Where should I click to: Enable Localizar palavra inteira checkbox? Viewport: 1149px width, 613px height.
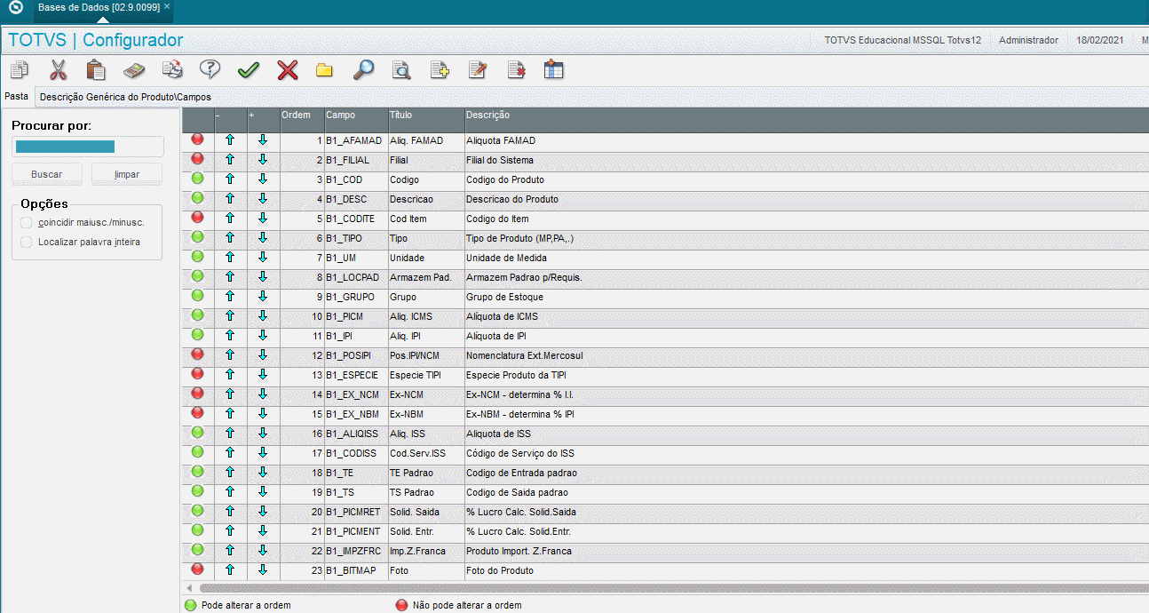click(x=27, y=242)
